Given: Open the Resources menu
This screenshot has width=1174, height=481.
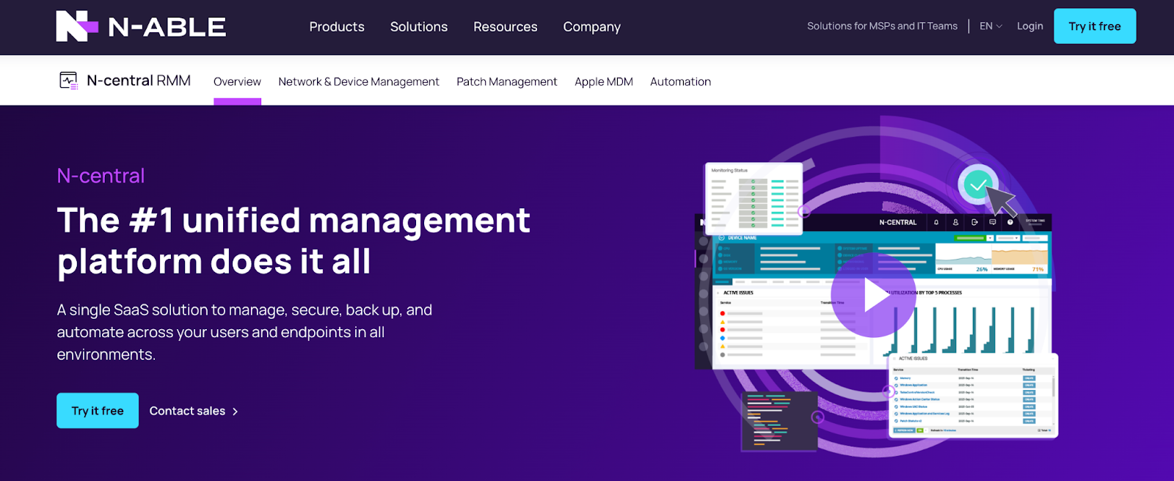Looking at the screenshot, I should coord(506,27).
